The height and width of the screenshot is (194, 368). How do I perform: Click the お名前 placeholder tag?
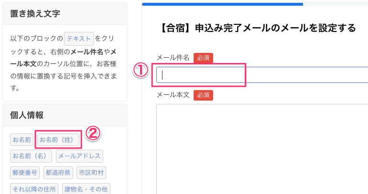pyautogui.click(x=22, y=140)
